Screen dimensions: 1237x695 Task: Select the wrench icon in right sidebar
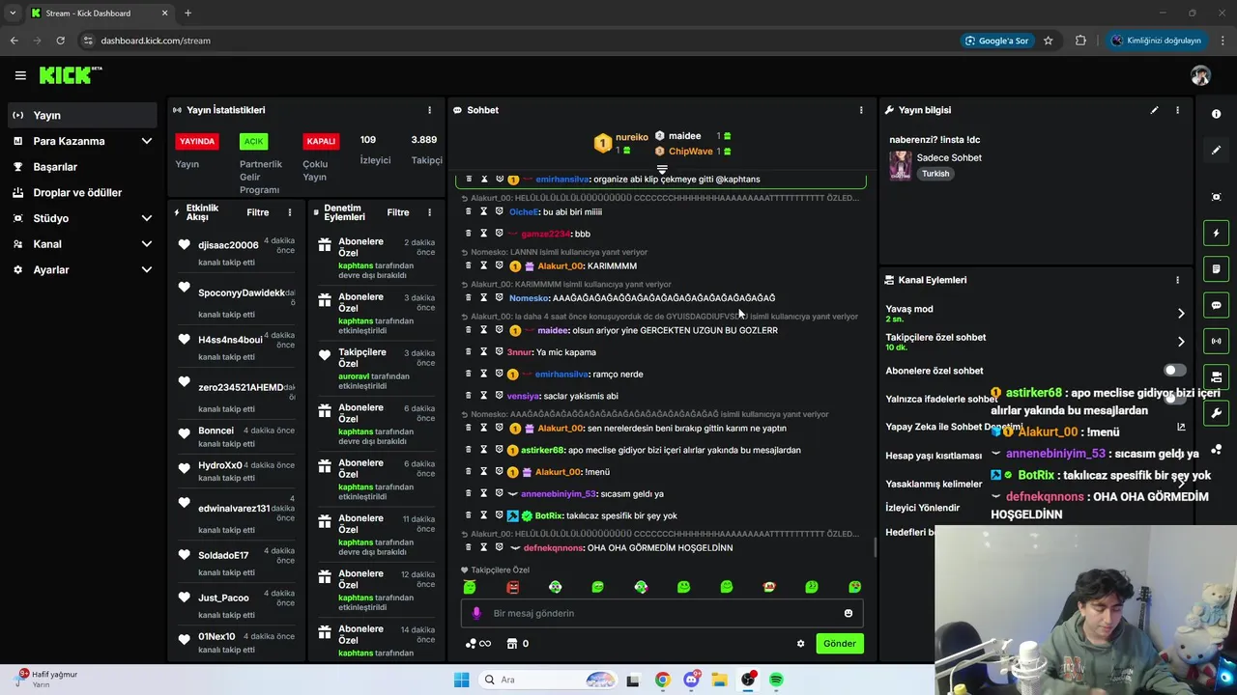pos(1216,413)
